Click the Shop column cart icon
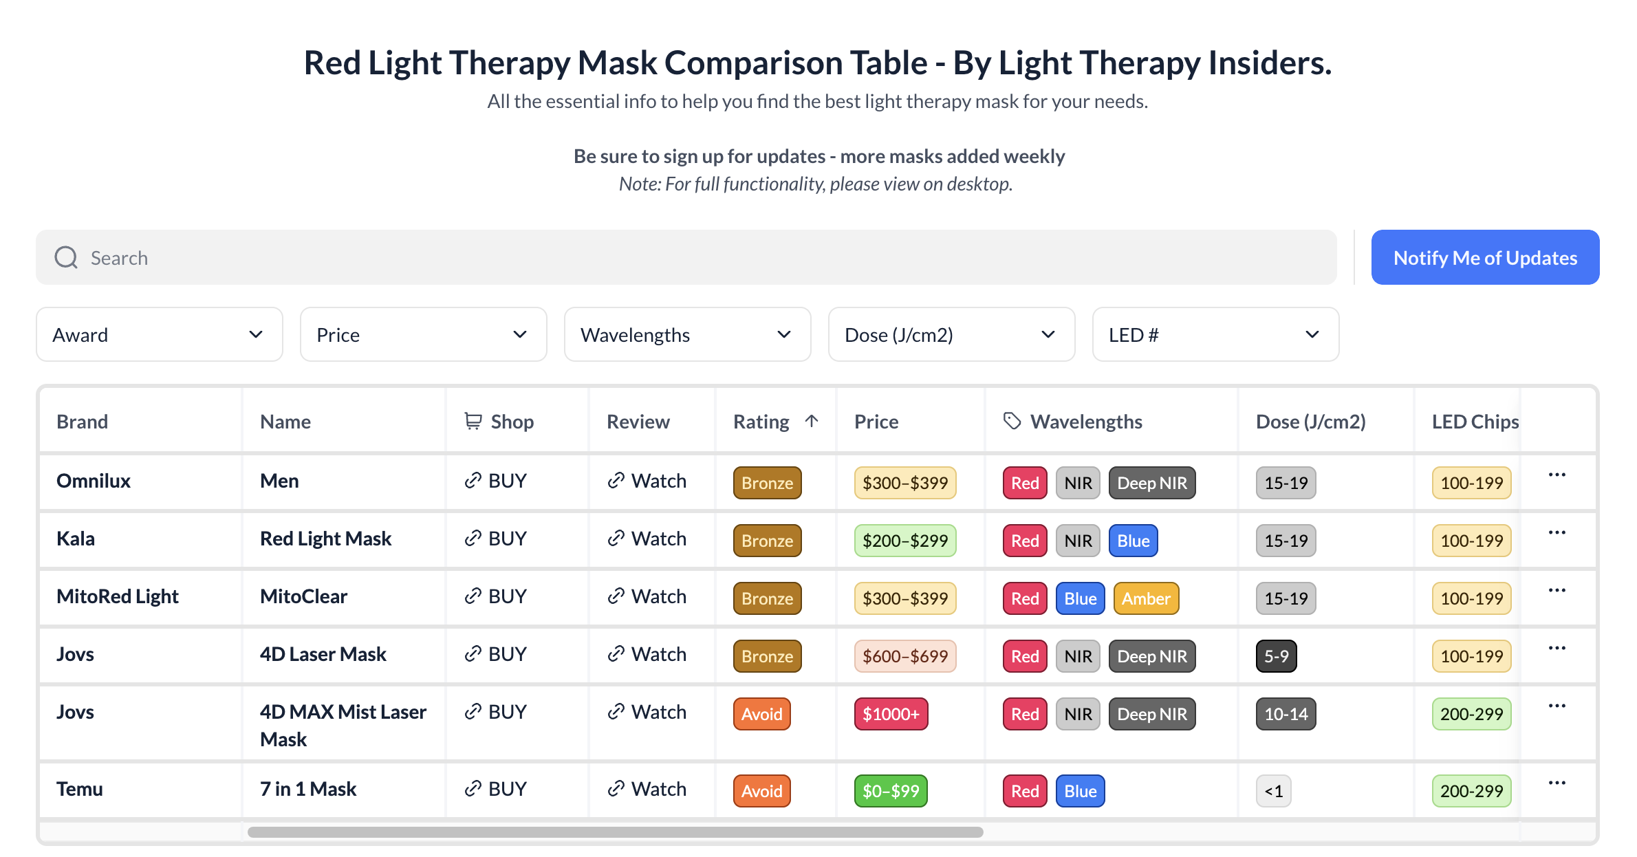This screenshot has width=1637, height=857. pyautogui.click(x=473, y=421)
